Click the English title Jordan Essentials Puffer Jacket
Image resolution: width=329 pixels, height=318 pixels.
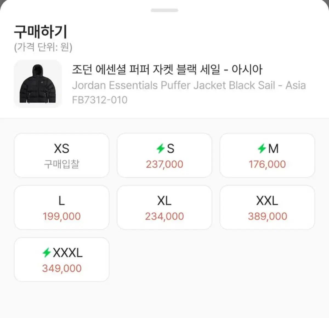coord(189,85)
